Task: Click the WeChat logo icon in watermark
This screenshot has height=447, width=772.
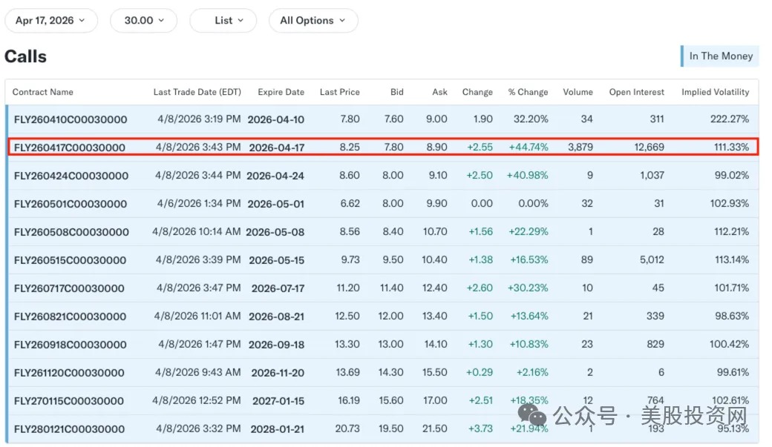Action: (532, 414)
